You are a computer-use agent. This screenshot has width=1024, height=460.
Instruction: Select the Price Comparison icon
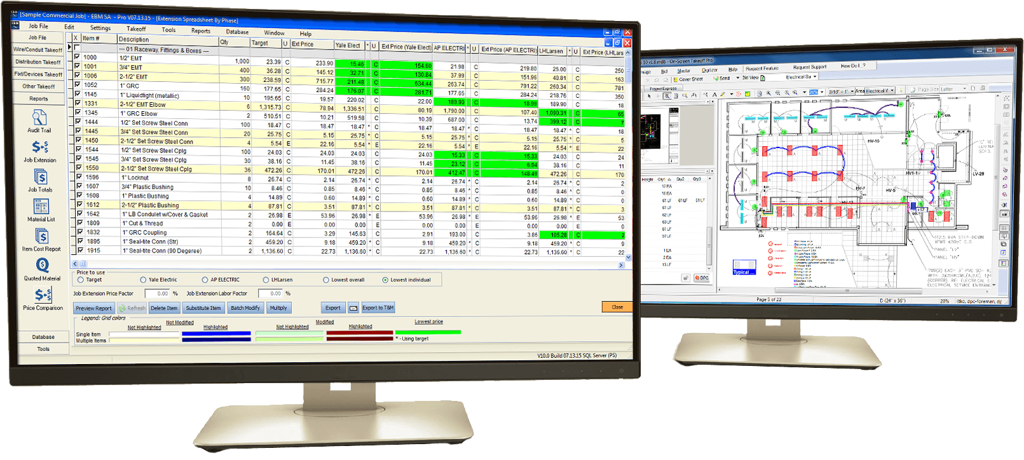43,295
